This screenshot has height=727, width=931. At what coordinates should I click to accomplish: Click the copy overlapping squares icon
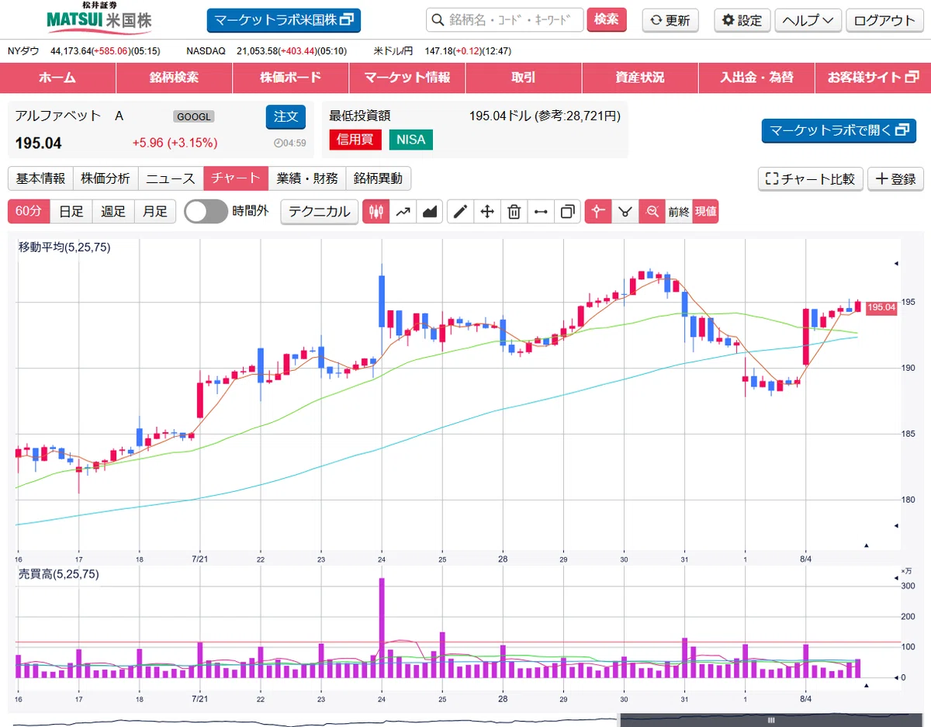click(x=567, y=211)
